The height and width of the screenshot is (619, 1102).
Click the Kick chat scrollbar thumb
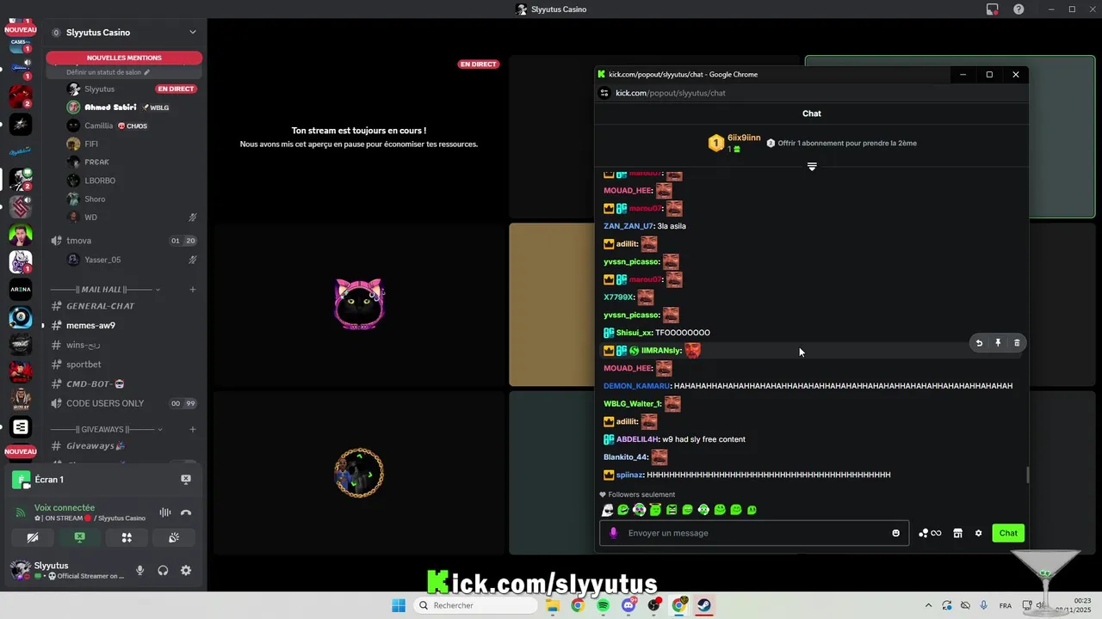(1027, 475)
